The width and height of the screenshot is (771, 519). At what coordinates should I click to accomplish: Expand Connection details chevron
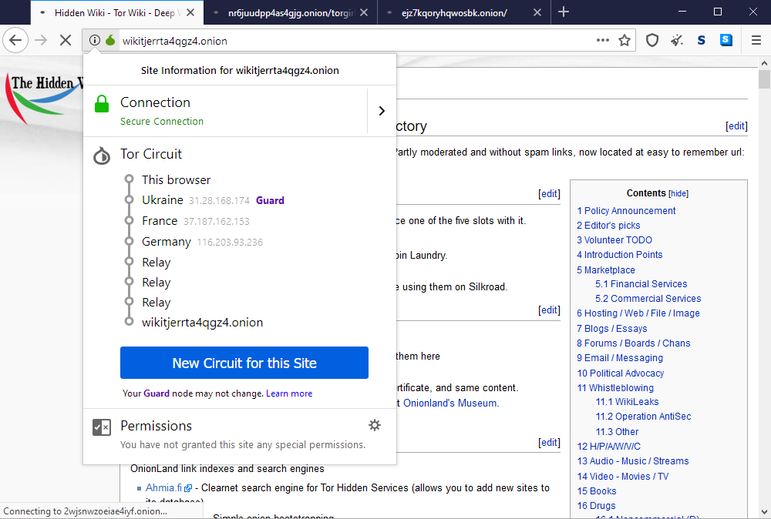coord(382,111)
